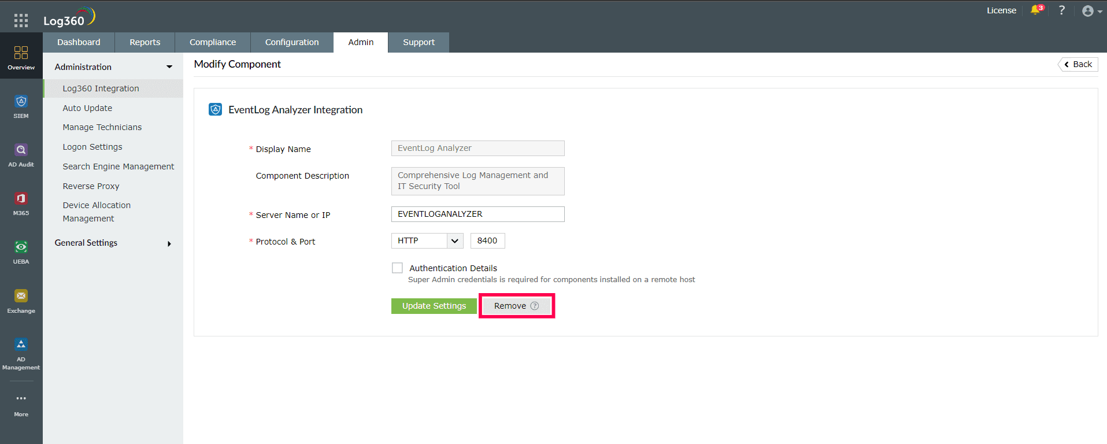Click the Log360 logo
This screenshot has height=444, width=1107.
point(69,17)
